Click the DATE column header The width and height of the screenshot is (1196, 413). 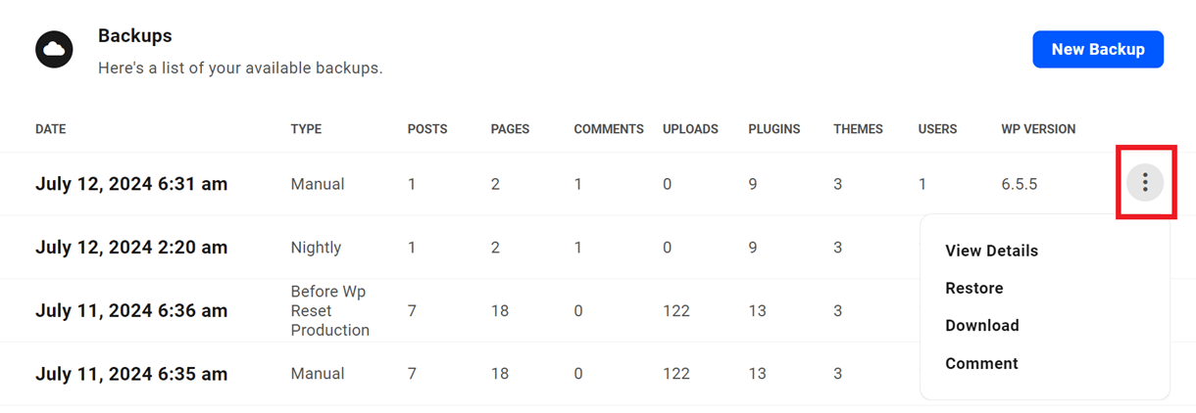pos(51,129)
